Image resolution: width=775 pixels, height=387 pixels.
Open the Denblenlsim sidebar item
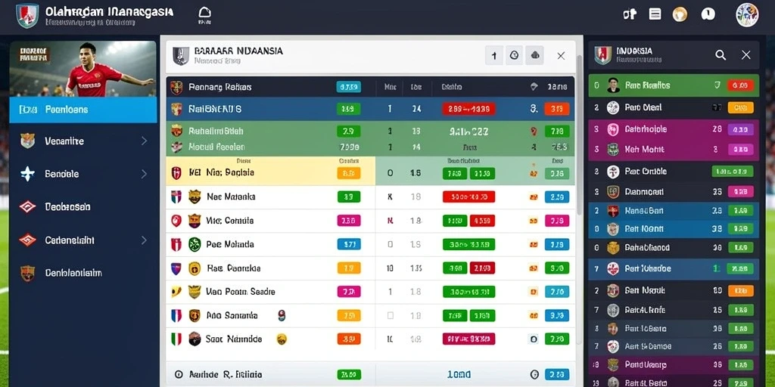(83, 273)
